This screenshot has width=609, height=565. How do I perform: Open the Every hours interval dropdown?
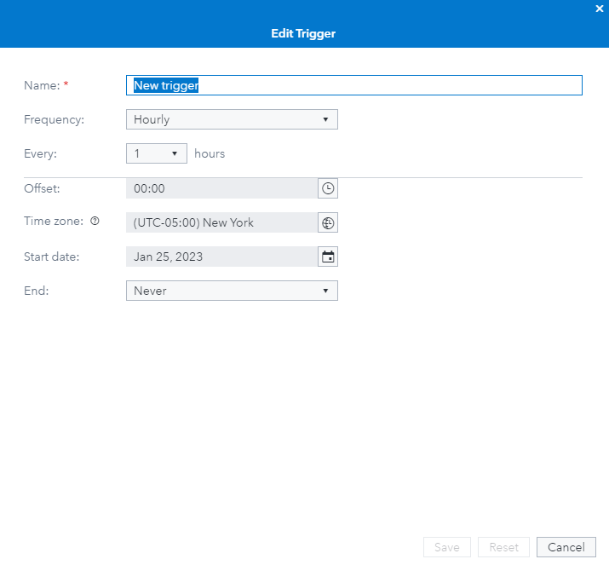(157, 153)
